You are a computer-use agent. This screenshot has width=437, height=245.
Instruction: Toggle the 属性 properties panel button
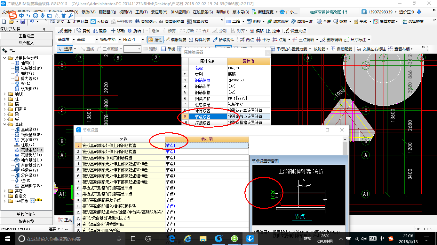tap(155, 40)
